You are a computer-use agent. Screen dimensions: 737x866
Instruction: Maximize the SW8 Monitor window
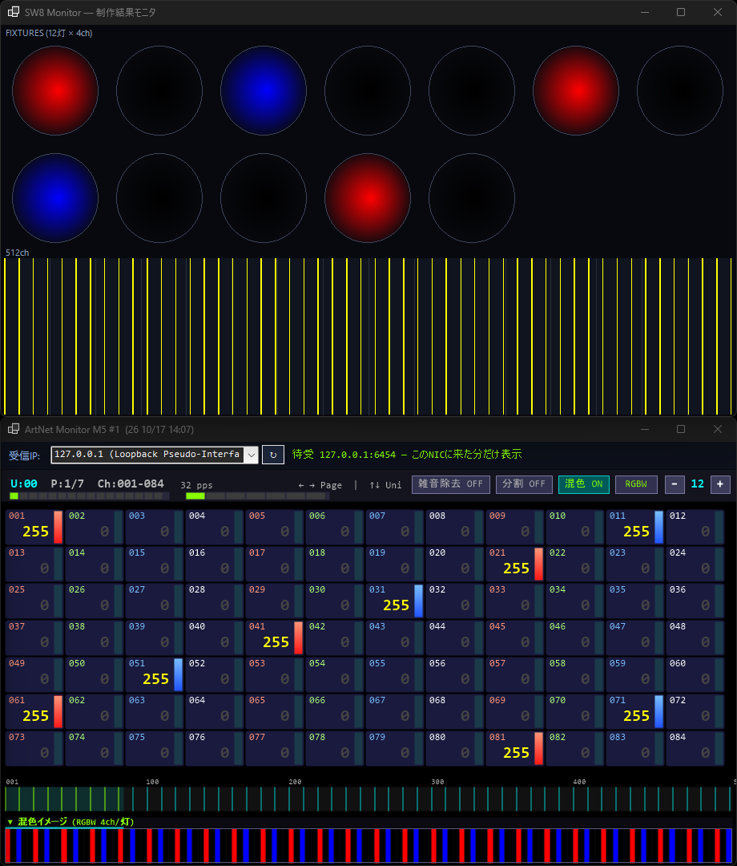click(681, 12)
